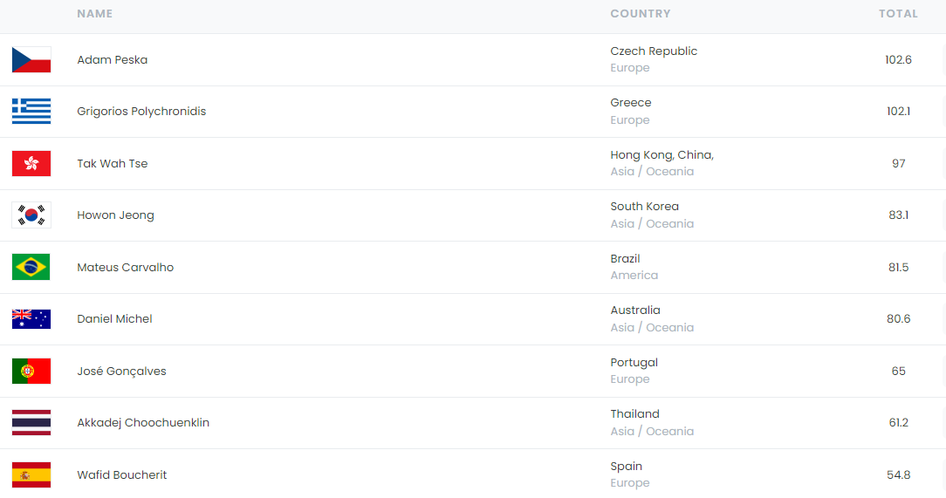Click the Brazil flag icon
946x498 pixels.
[x=31, y=268]
